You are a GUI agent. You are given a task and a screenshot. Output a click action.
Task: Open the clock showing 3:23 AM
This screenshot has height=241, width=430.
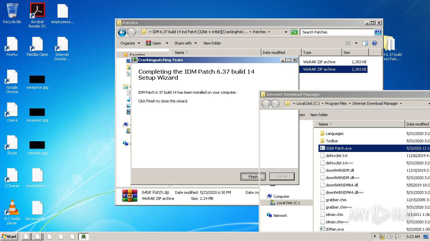tap(413, 237)
